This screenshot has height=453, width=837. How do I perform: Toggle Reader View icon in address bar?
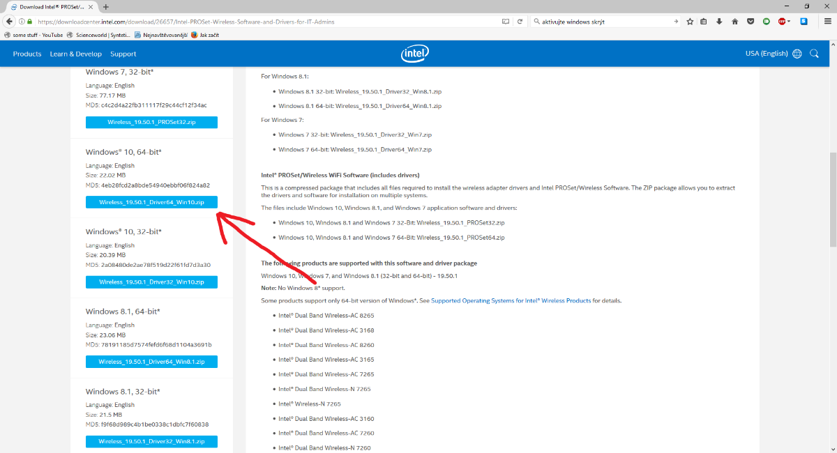pos(506,22)
